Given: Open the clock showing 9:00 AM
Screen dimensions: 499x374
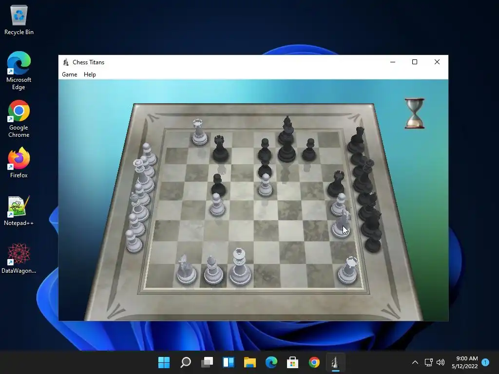Looking at the screenshot, I should click(x=464, y=362).
